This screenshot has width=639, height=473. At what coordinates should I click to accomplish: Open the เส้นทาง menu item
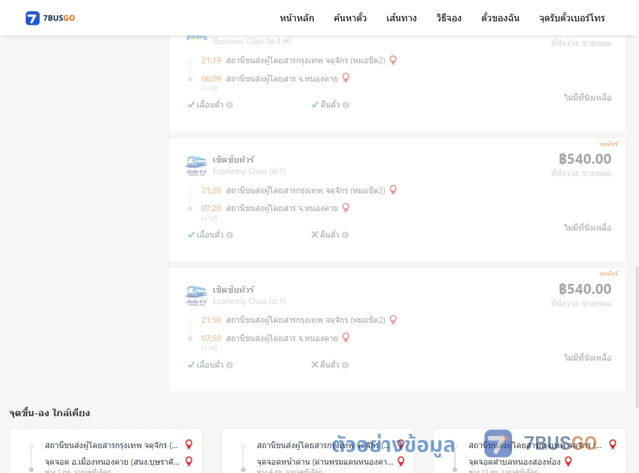pyautogui.click(x=401, y=18)
